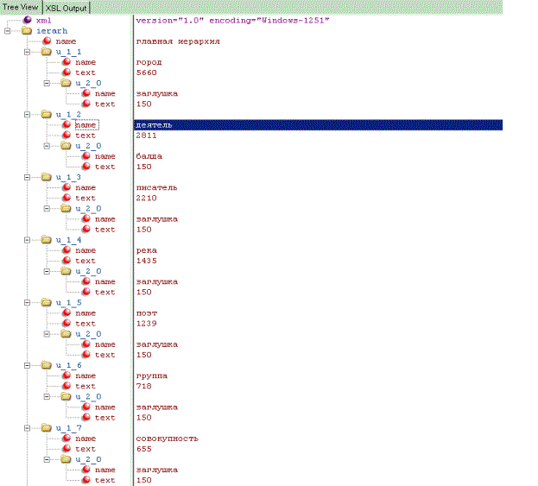The width and height of the screenshot is (538, 486).
Task: Select the highlighted value деятель
Action: point(155,125)
